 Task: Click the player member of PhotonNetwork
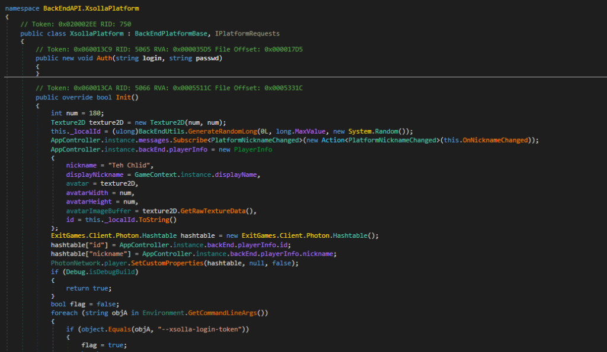coord(116,263)
